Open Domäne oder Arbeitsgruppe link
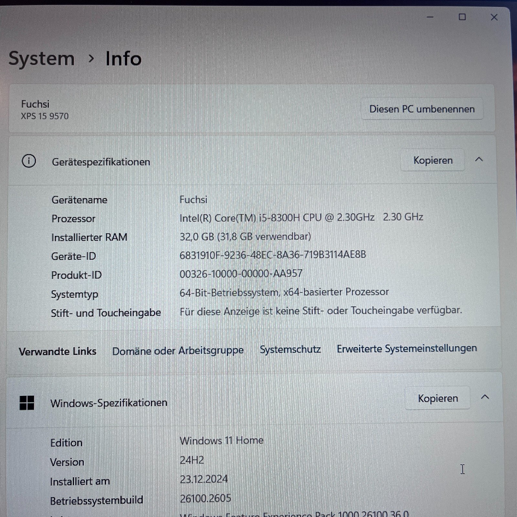The image size is (517, 517). pos(178,351)
